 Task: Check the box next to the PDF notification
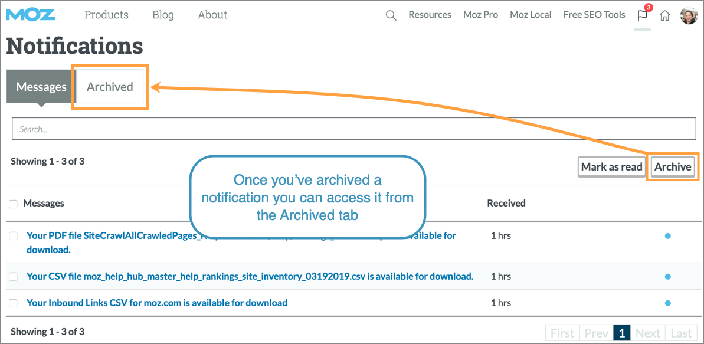pos(13,235)
